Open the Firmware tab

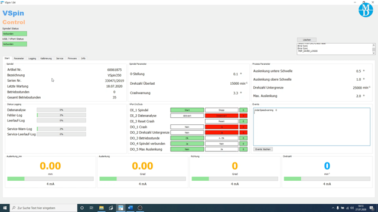tap(72, 58)
